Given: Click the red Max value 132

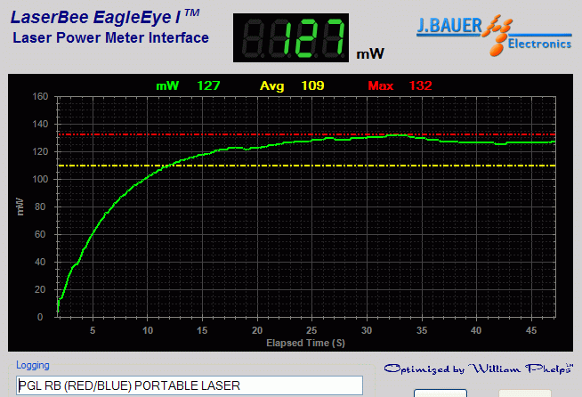Looking at the screenshot, I should 421,85.
